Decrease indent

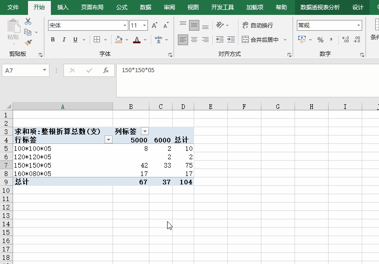coord(220,40)
